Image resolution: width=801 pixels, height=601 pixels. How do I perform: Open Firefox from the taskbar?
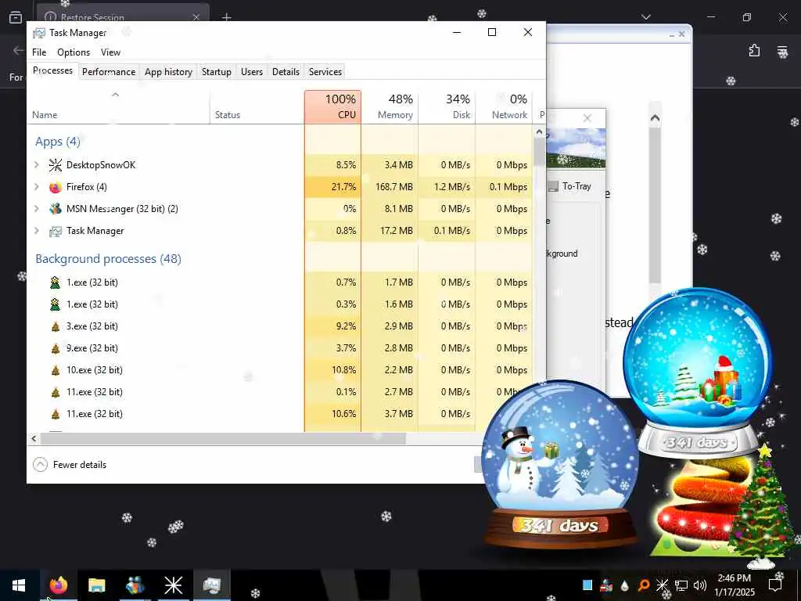click(x=58, y=585)
